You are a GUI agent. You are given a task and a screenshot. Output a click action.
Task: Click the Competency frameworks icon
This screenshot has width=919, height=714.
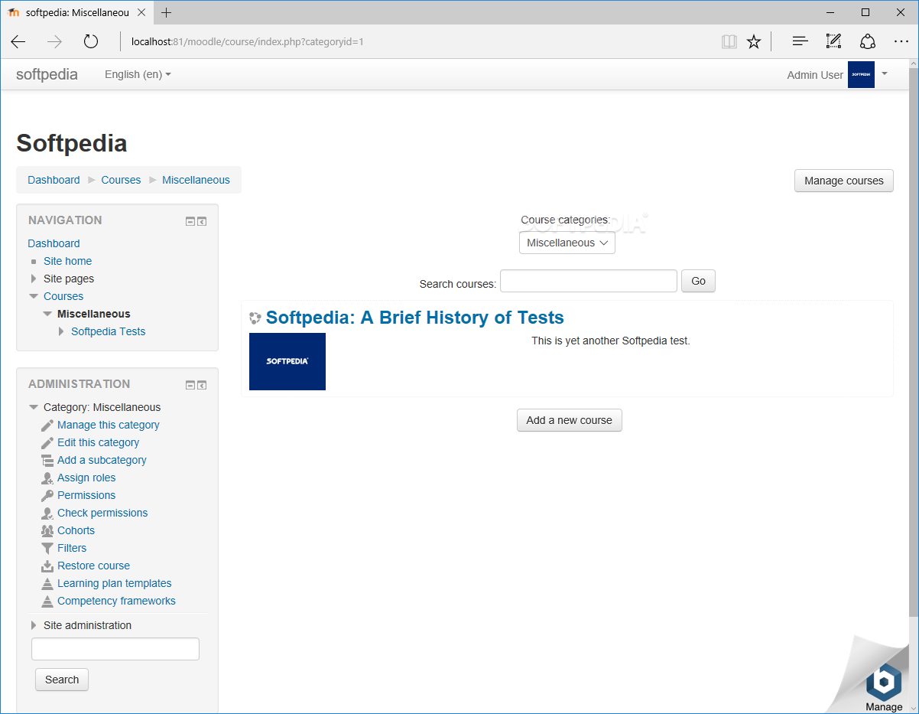(x=47, y=602)
